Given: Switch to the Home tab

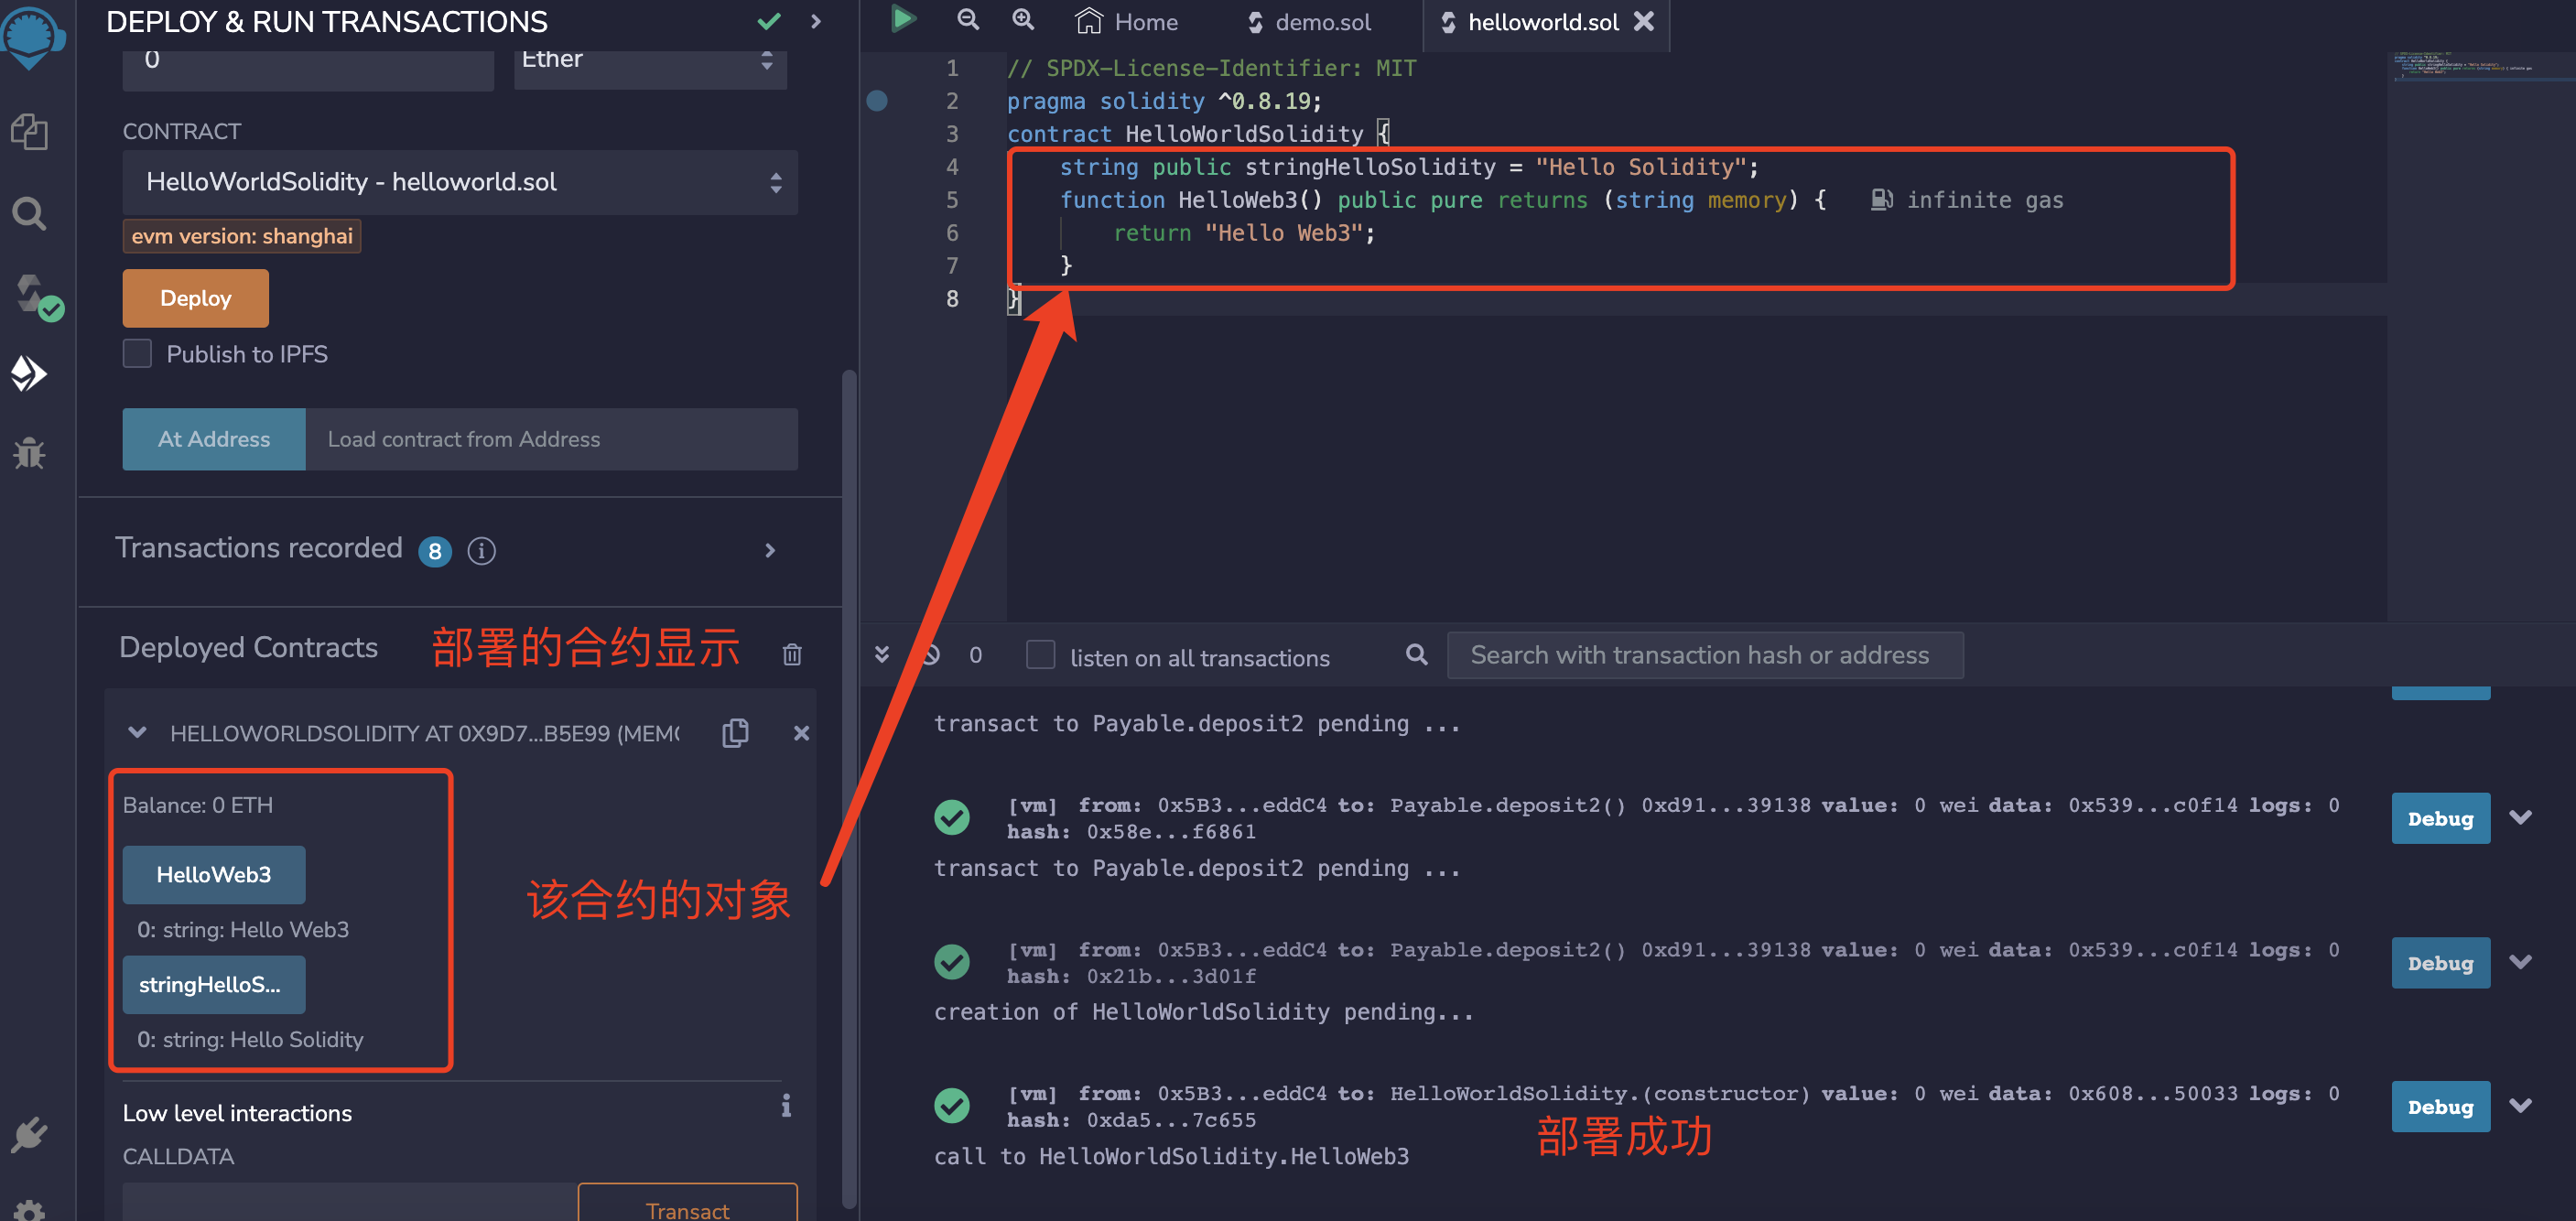Looking at the screenshot, I should [x=1127, y=22].
